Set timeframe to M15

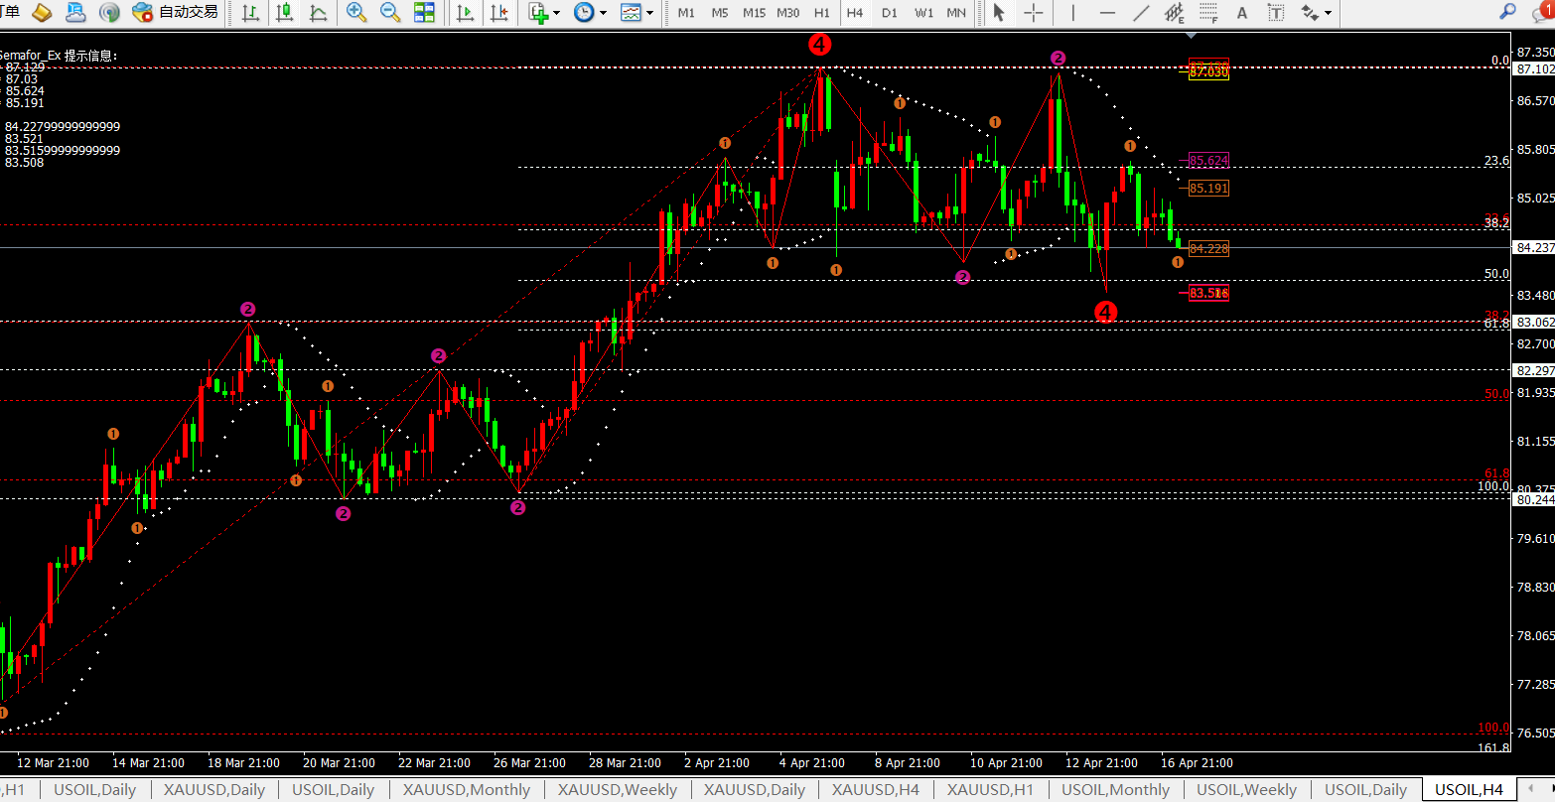pyautogui.click(x=754, y=13)
